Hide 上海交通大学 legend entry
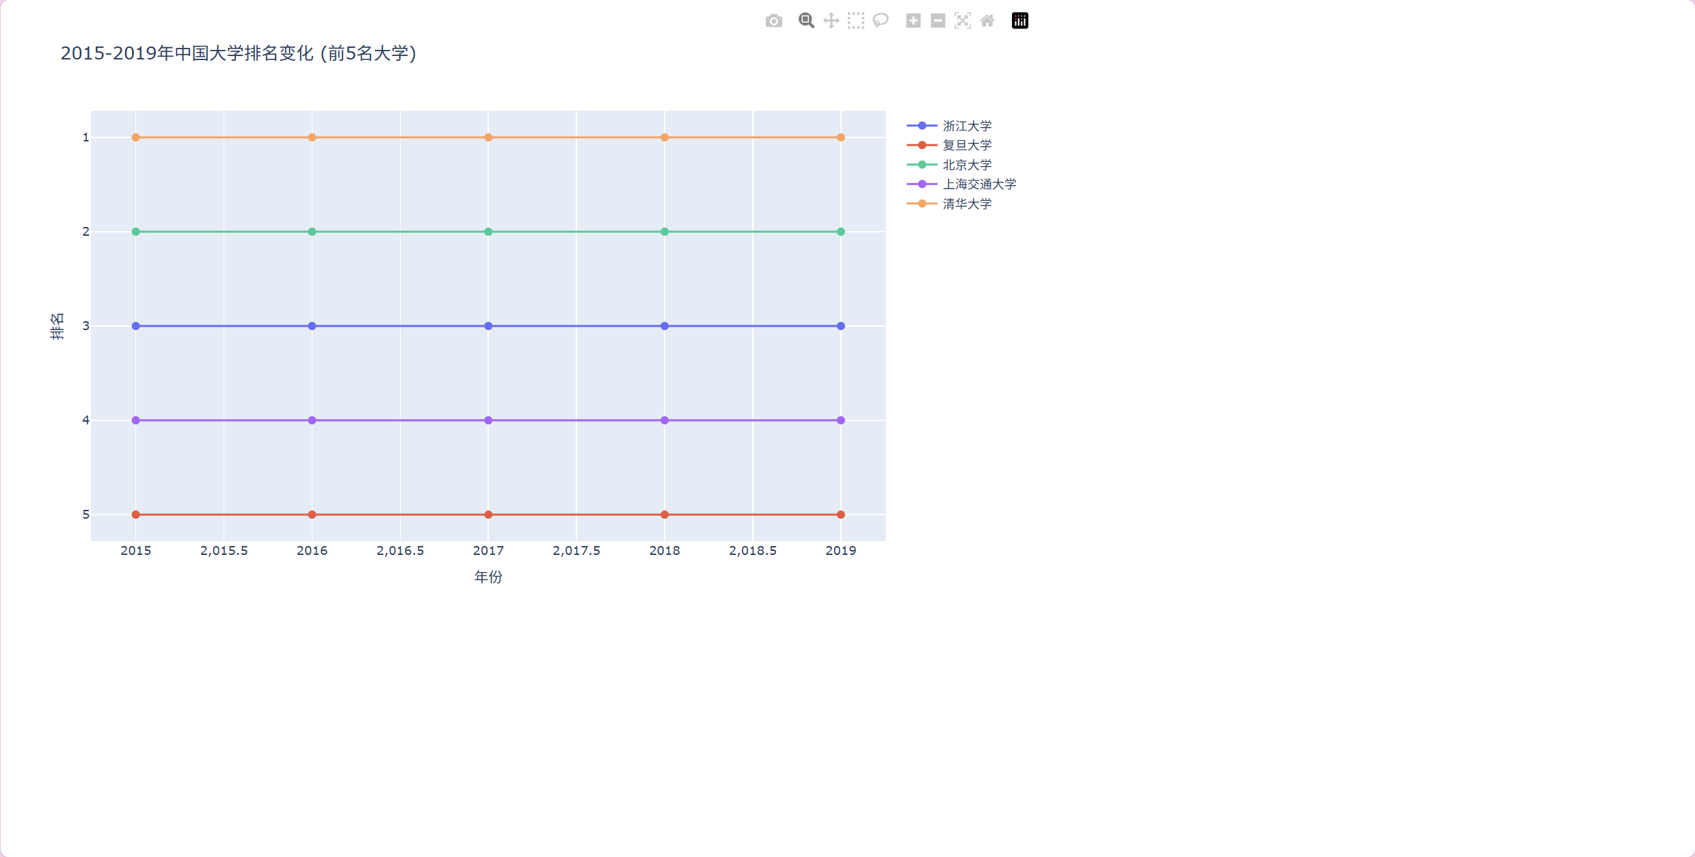This screenshot has width=1695, height=857. pyautogui.click(x=978, y=184)
